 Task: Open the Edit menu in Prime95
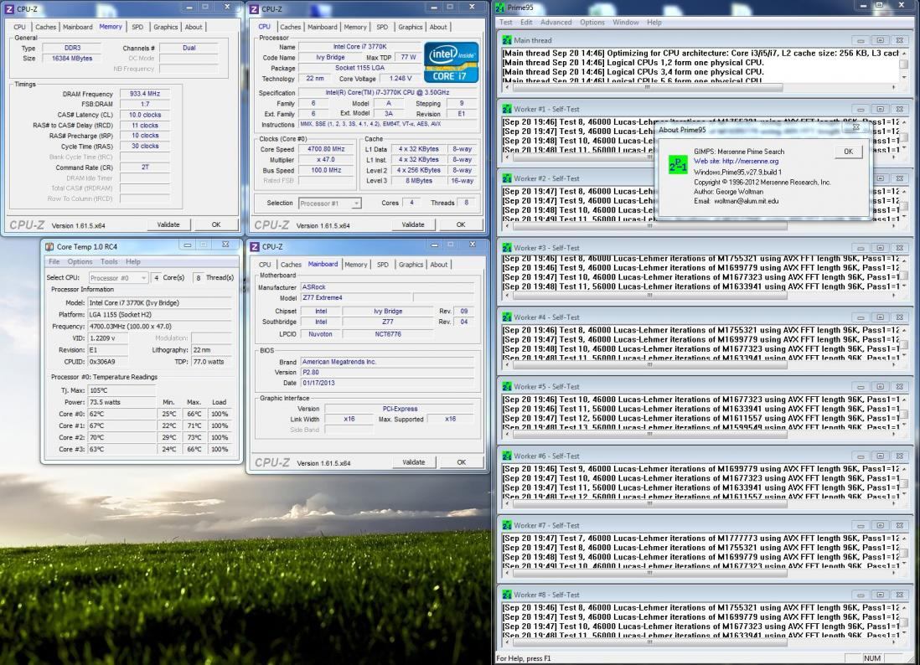click(x=526, y=23)
